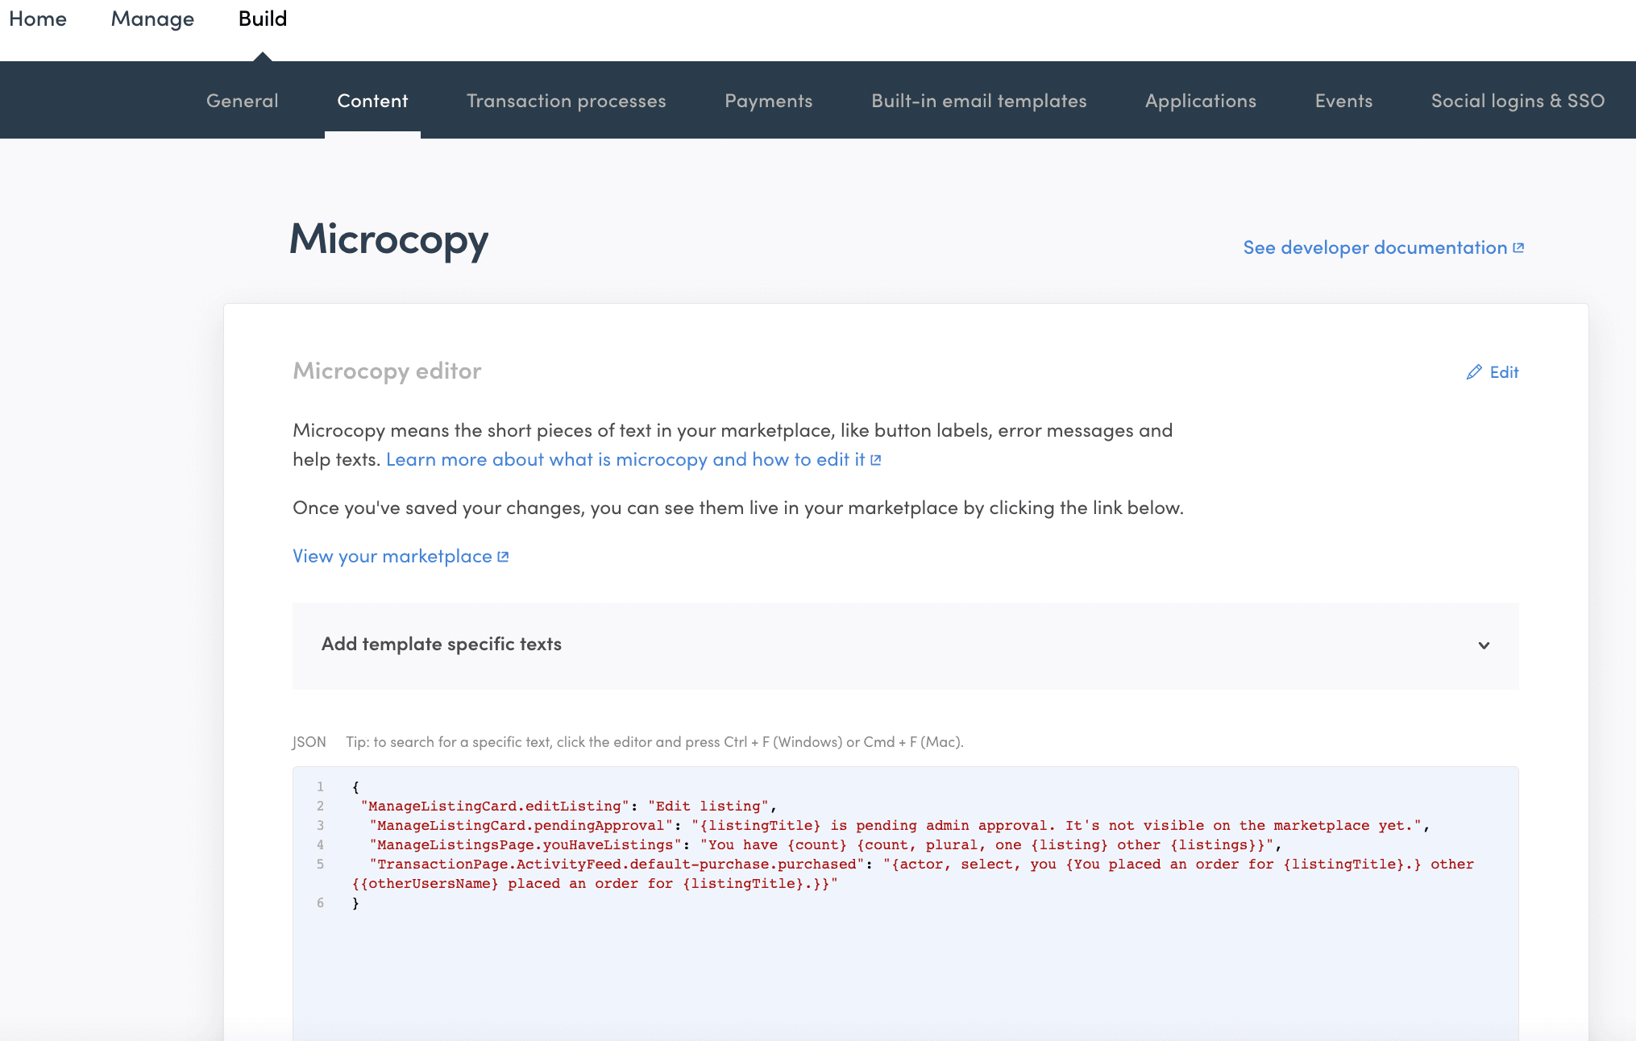
Task: Click external-link icon after developer documentation
Action: point(1518,248)
